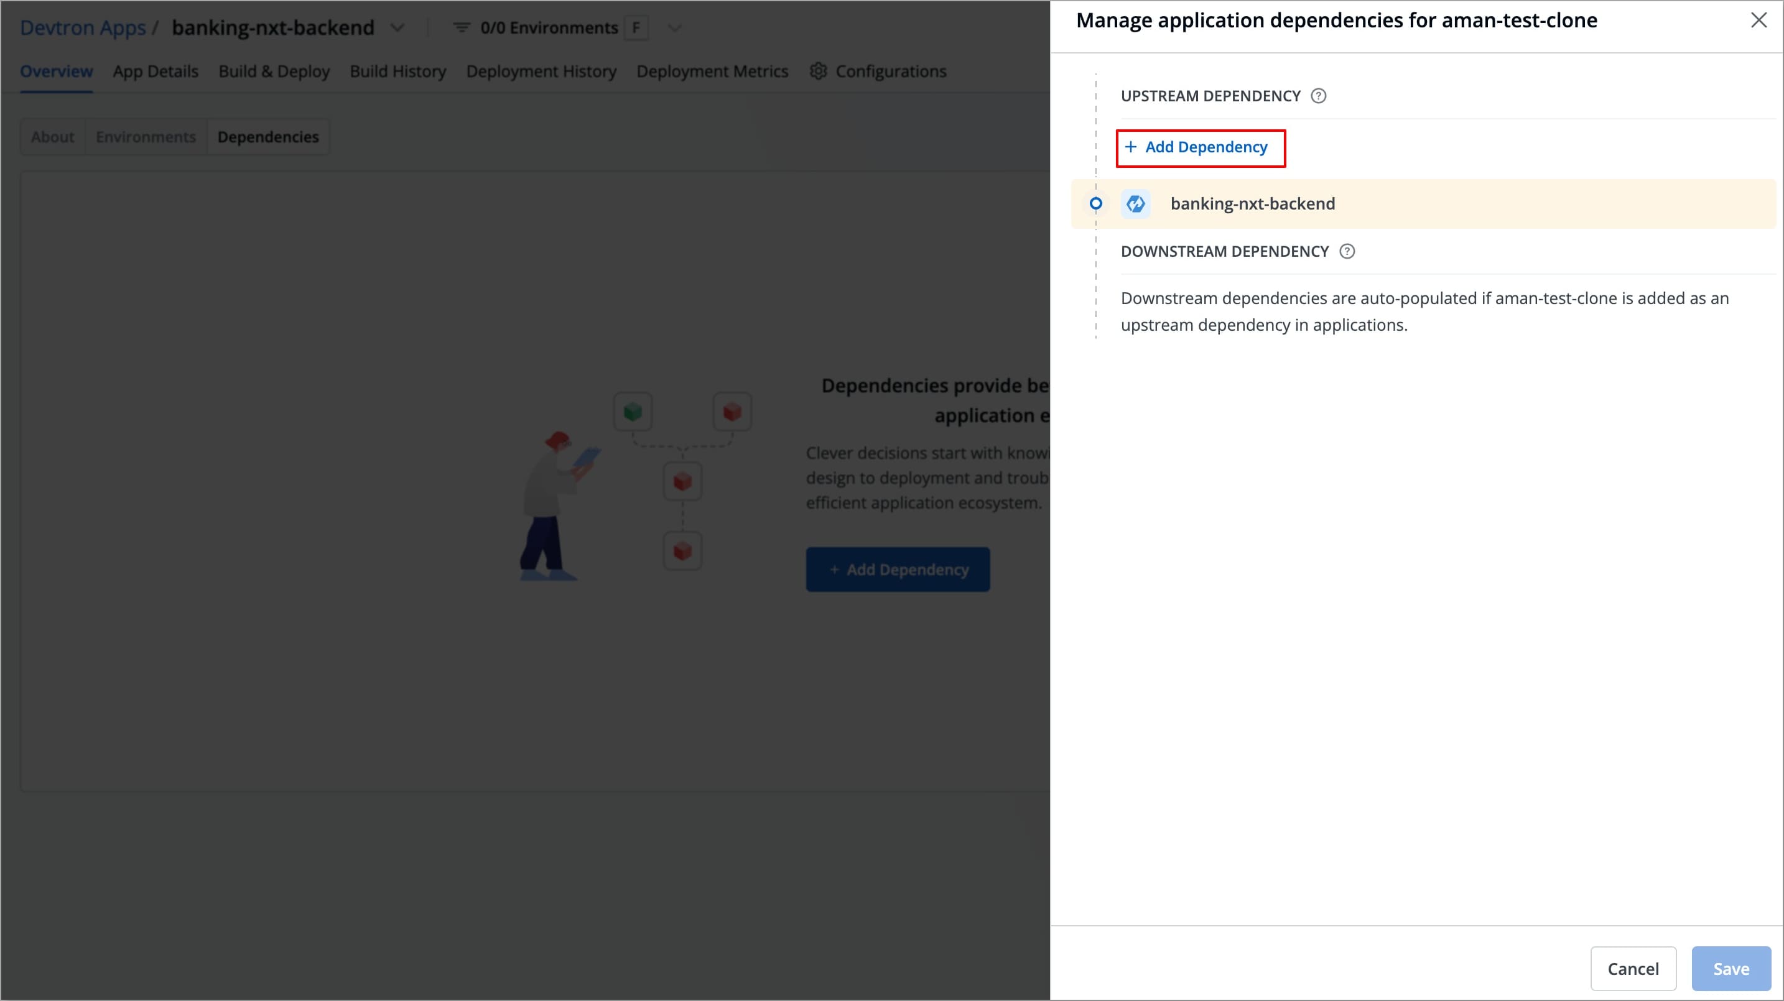This screenshot has width=1784, height=1001.
Task: Click the dependency illustration graphic
Action: point(636,486)
